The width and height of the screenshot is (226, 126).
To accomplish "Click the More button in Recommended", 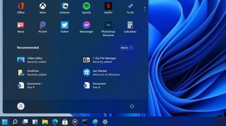I will 126,48.
